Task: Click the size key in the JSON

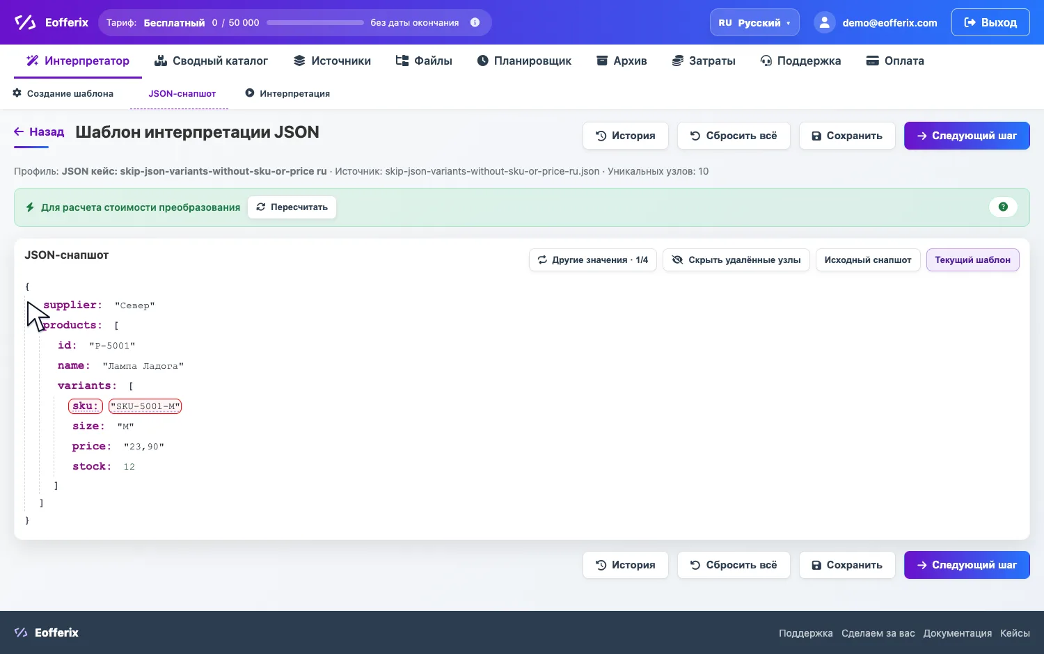Action: pos(88,426)
